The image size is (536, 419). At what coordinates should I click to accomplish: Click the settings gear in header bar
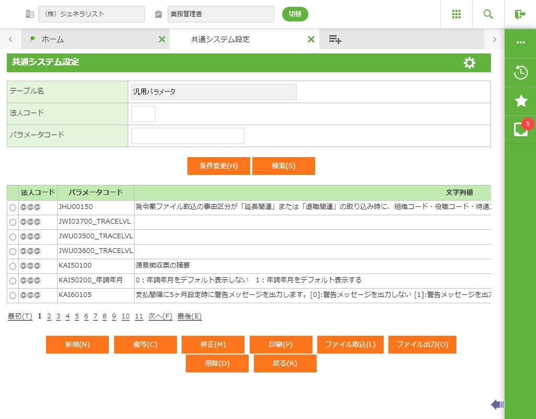point(470,63)
